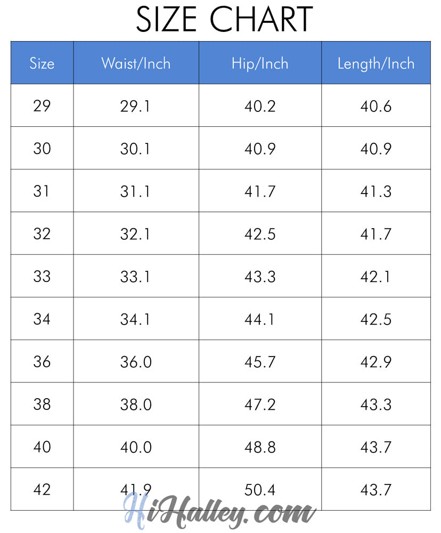Click the 43.3 length value for size 38
The image size is (441, 533).
click(x=376, y=405)
